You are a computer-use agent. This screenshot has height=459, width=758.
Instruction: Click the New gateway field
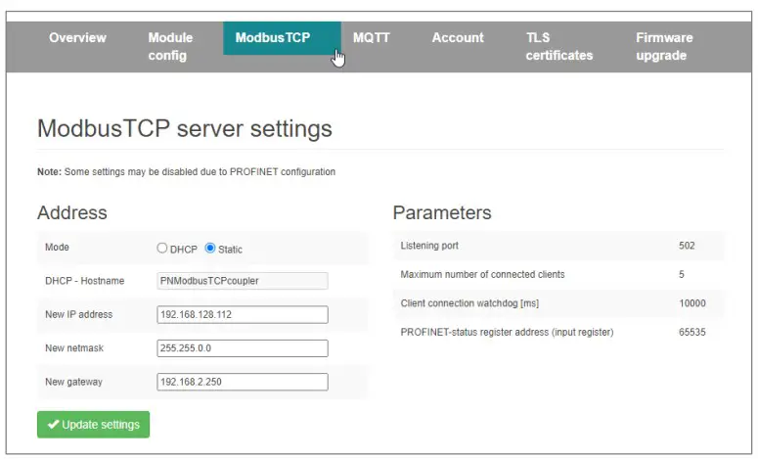242,382
